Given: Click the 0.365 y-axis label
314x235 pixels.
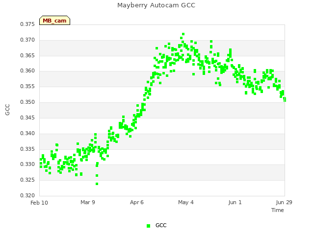Looking at the screenshot, I should click(27, 55).
